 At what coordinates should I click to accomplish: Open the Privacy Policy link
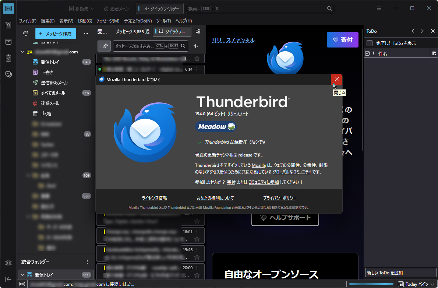(x=279, y=198)
